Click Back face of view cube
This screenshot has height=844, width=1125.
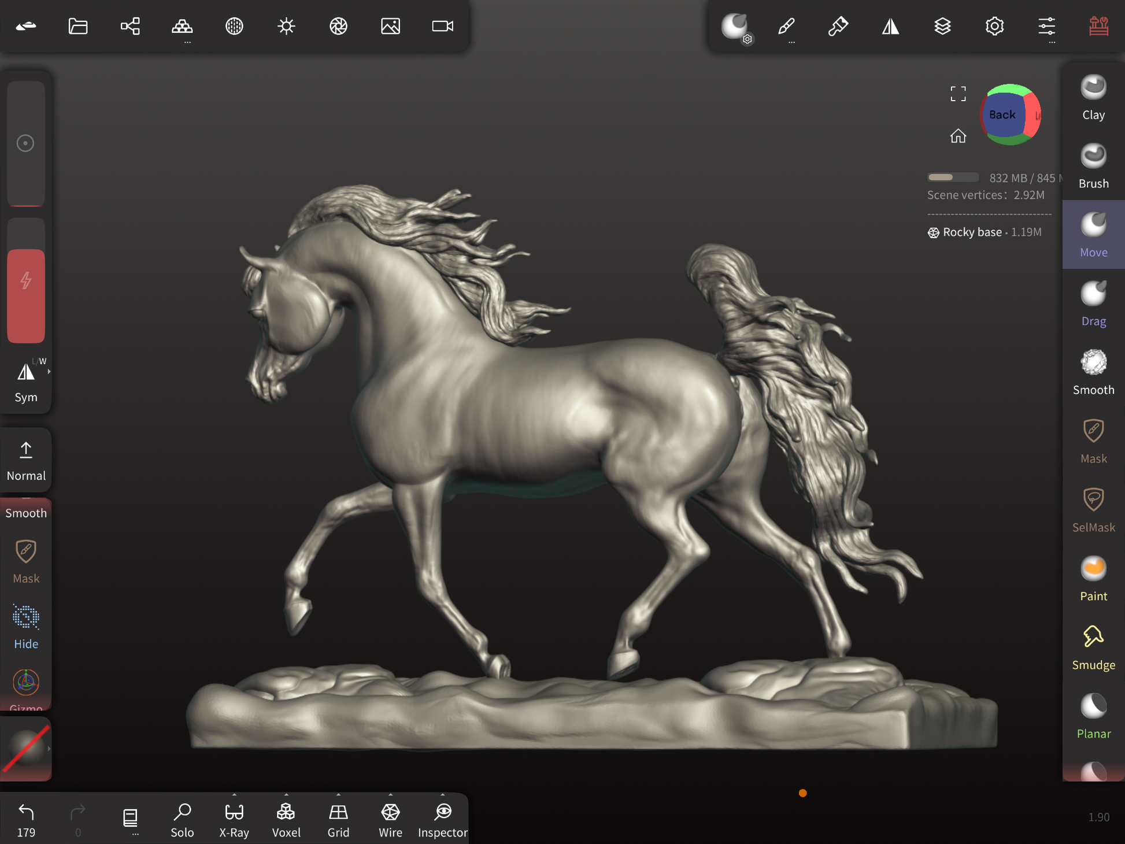point(1002,114)
